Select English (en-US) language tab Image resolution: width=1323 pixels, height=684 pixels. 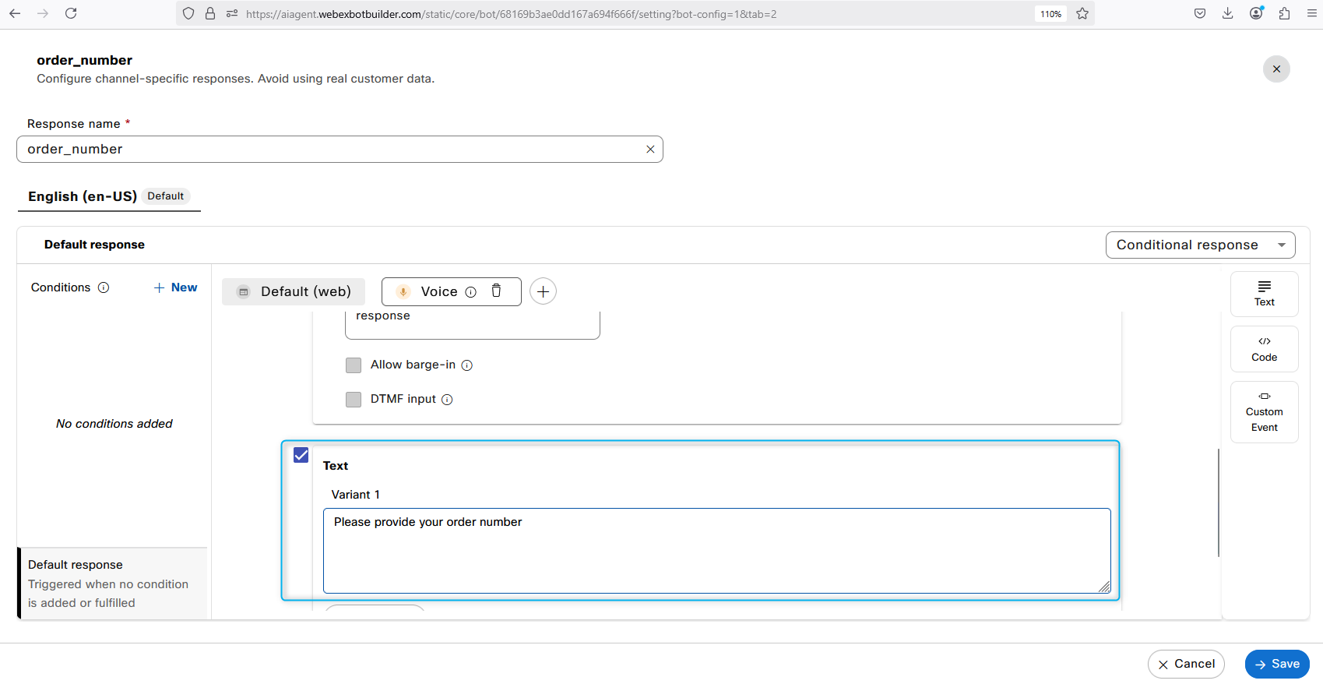point(83,196)
